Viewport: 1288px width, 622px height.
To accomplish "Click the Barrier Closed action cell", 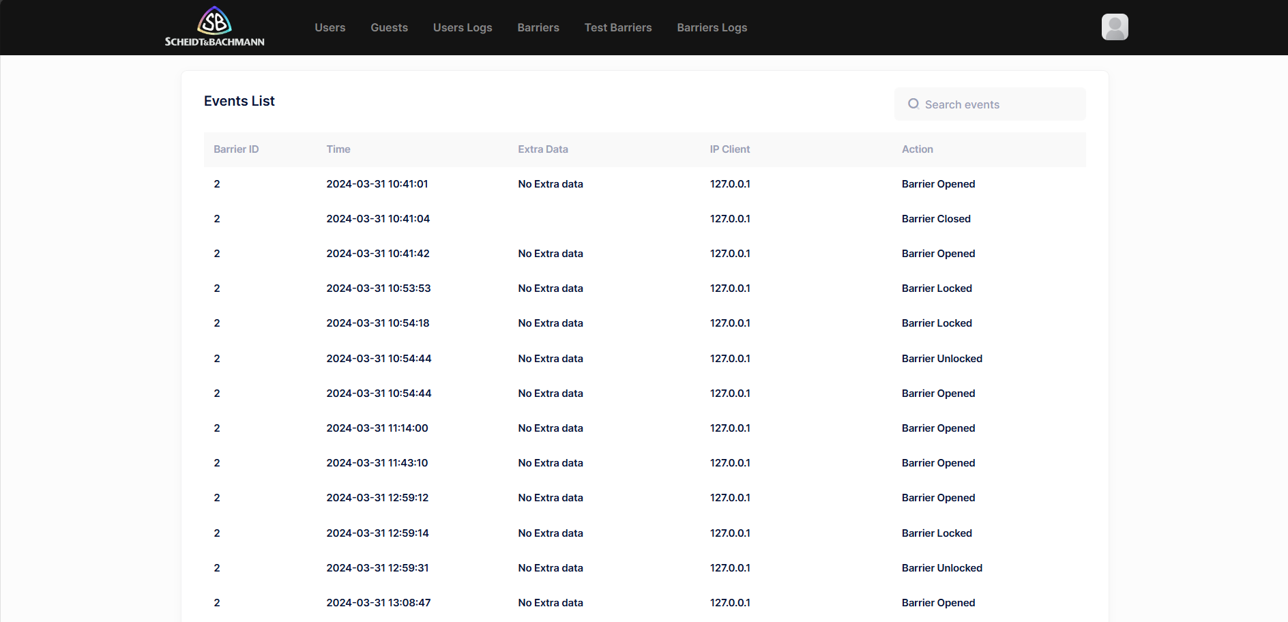I will tap(936, 219).
